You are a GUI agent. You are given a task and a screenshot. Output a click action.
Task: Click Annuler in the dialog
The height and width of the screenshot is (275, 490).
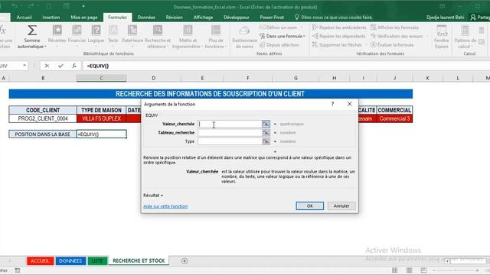tap(341, 205)
